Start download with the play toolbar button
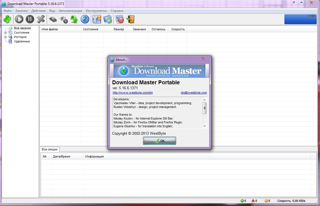 [19, 19]
